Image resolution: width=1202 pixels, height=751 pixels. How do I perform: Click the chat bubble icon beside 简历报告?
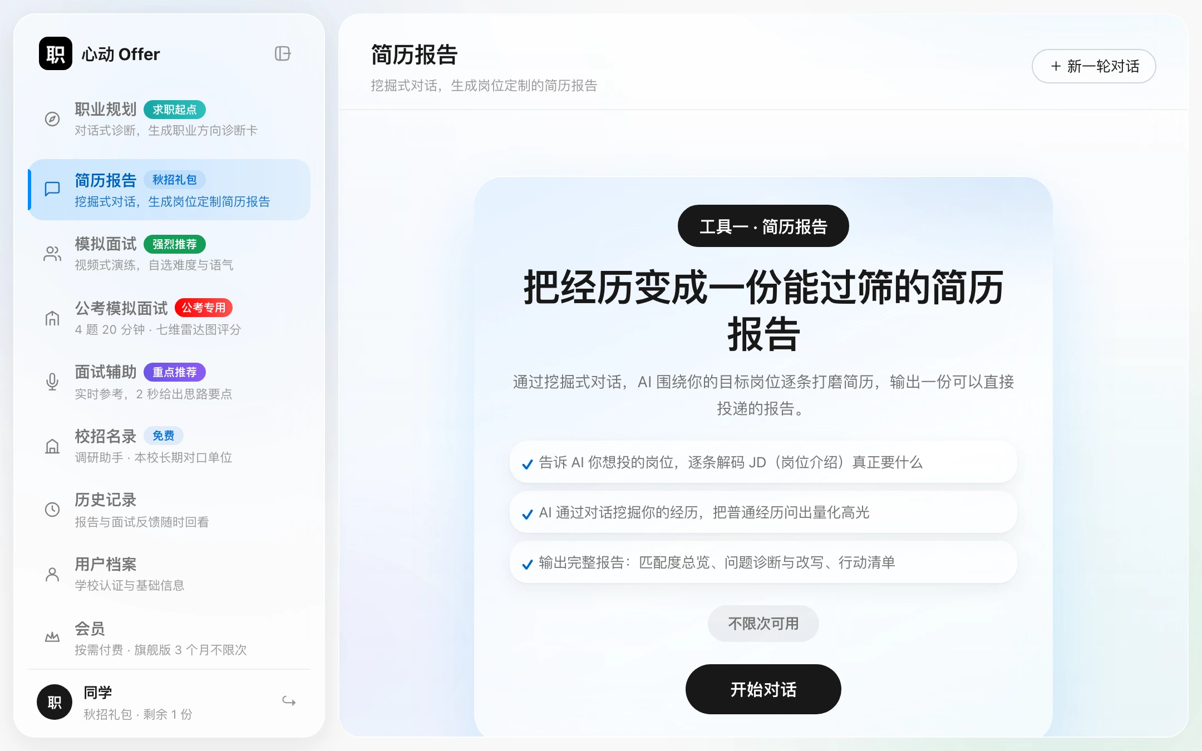coord(52,189)
